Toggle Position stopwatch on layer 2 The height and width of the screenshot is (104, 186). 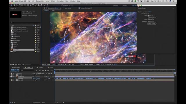[x=15, y=78]
